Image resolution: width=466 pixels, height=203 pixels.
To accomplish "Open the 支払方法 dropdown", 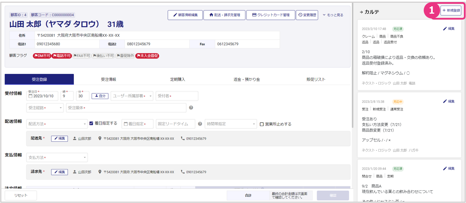I will click(57, 157).
